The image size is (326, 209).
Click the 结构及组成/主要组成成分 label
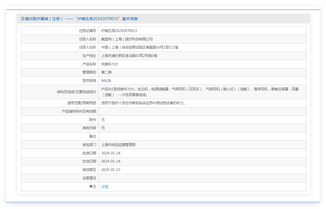(76, 92)
